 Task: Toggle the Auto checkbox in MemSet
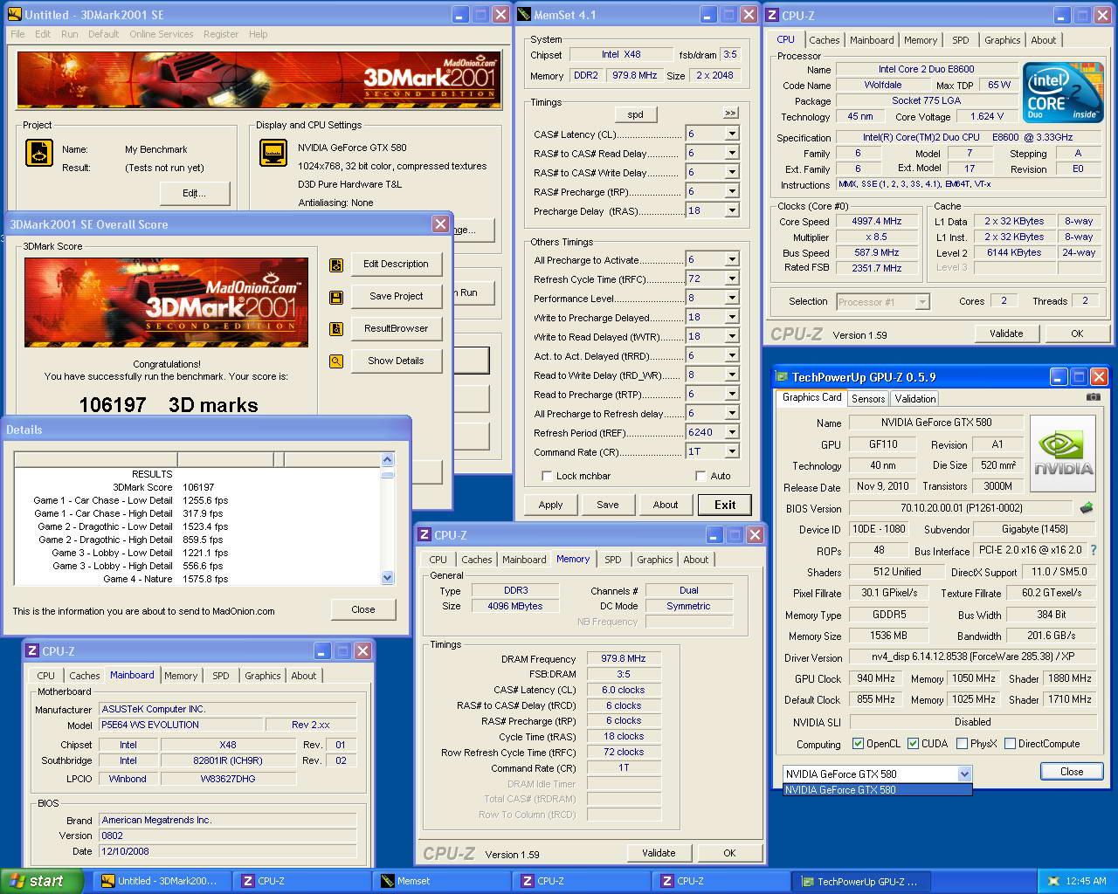(x=700, y=476)
